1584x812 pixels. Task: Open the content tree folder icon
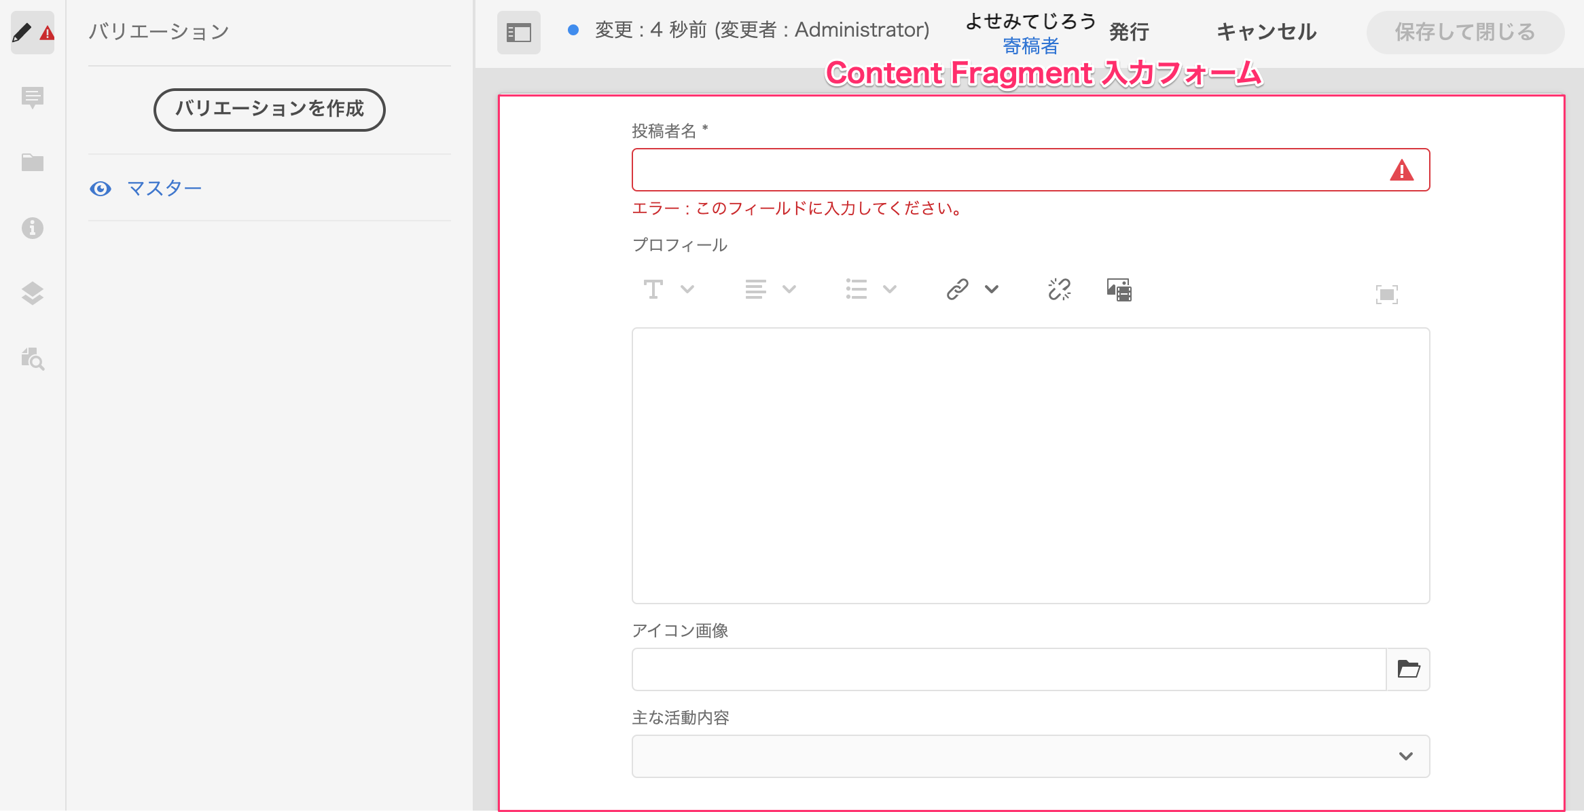[x=32, y=162]
